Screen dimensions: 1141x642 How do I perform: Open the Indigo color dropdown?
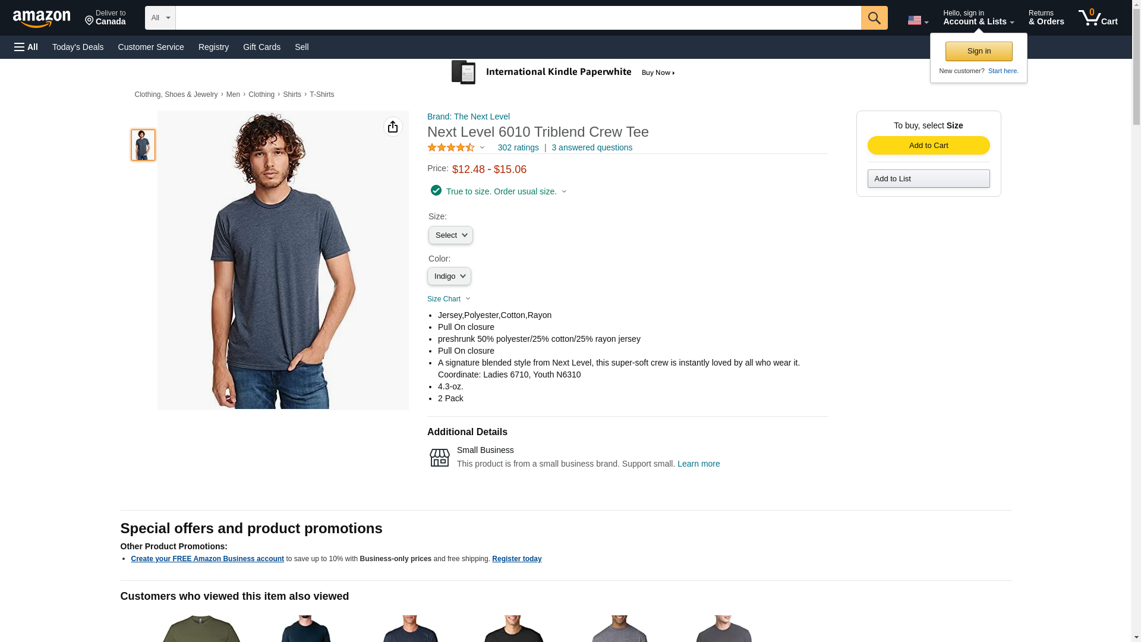click(x=449, y=276)
